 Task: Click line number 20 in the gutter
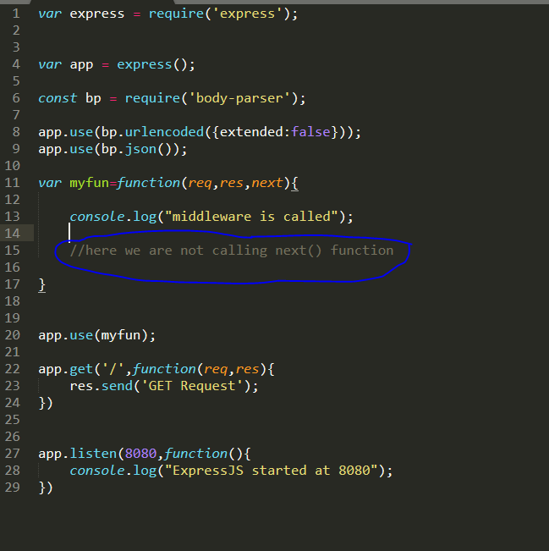pyautogui.click(x=13, y=335)
